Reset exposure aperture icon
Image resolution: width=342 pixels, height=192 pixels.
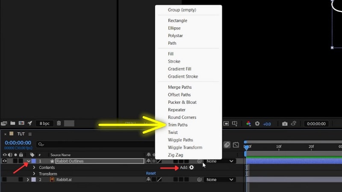pos(257,124)
